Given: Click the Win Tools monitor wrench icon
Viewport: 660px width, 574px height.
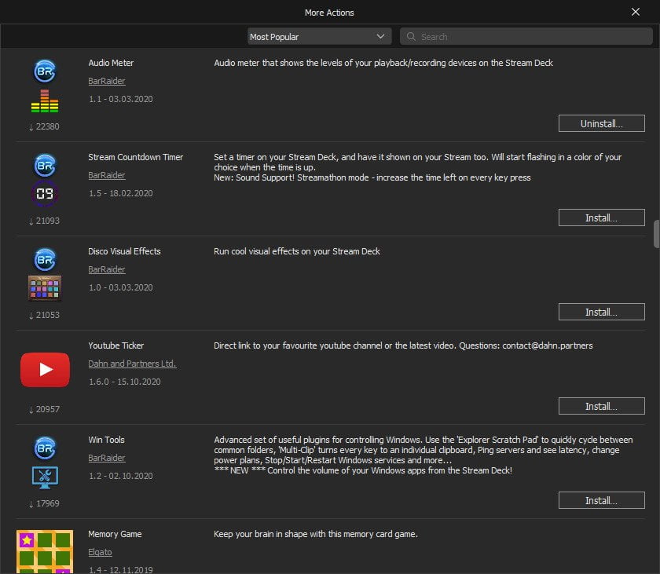Looking at the screenshot, I should coord(45,477).
